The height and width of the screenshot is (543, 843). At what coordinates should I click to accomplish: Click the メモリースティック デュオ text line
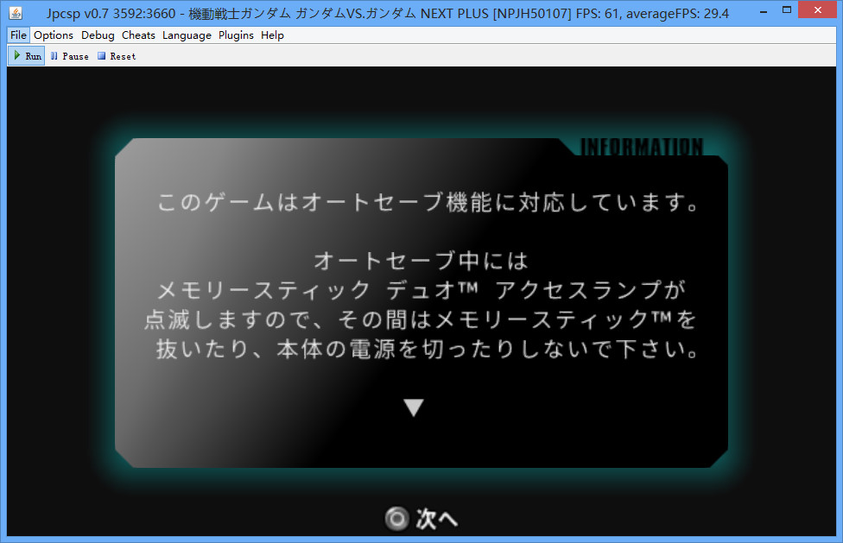click(421, 290)
